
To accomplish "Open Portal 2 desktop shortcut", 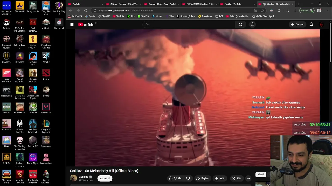I will [x=46, y=58].
